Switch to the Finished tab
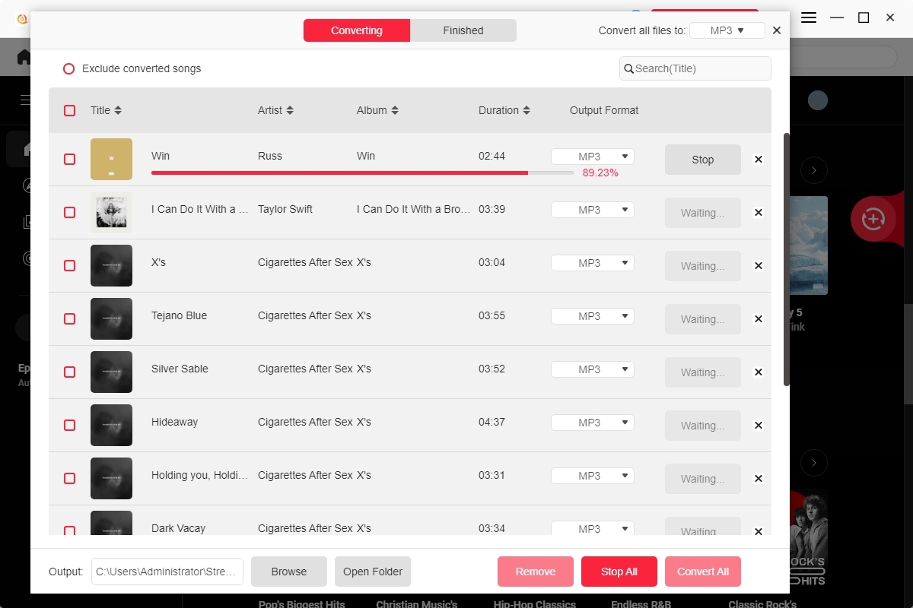Viewport: 913px width, 608px height. [463, 30]
